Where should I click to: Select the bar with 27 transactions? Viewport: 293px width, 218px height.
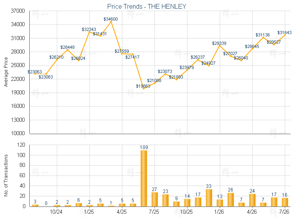pos(154,199)
